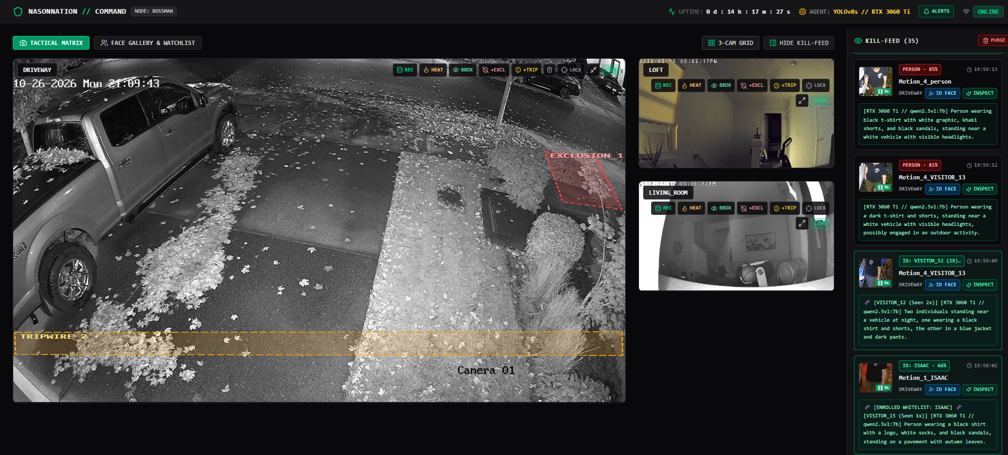Switch to 3-Cam Grid layout

click(731, 43)
